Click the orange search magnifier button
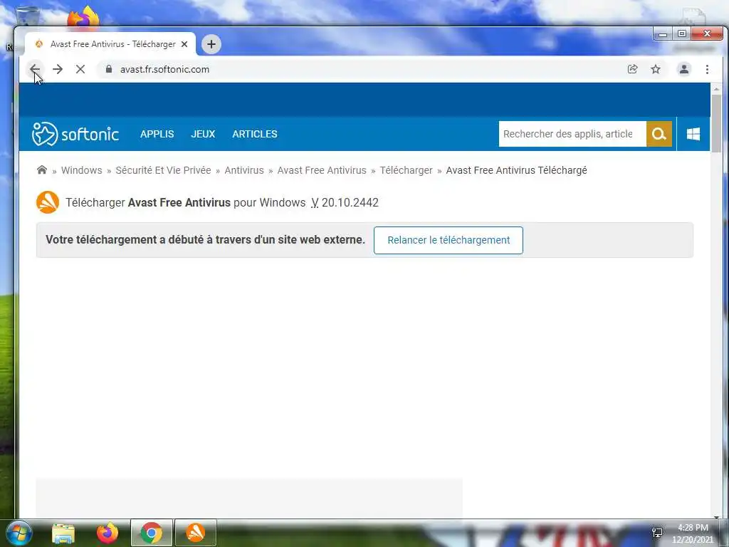 [659, 134]
